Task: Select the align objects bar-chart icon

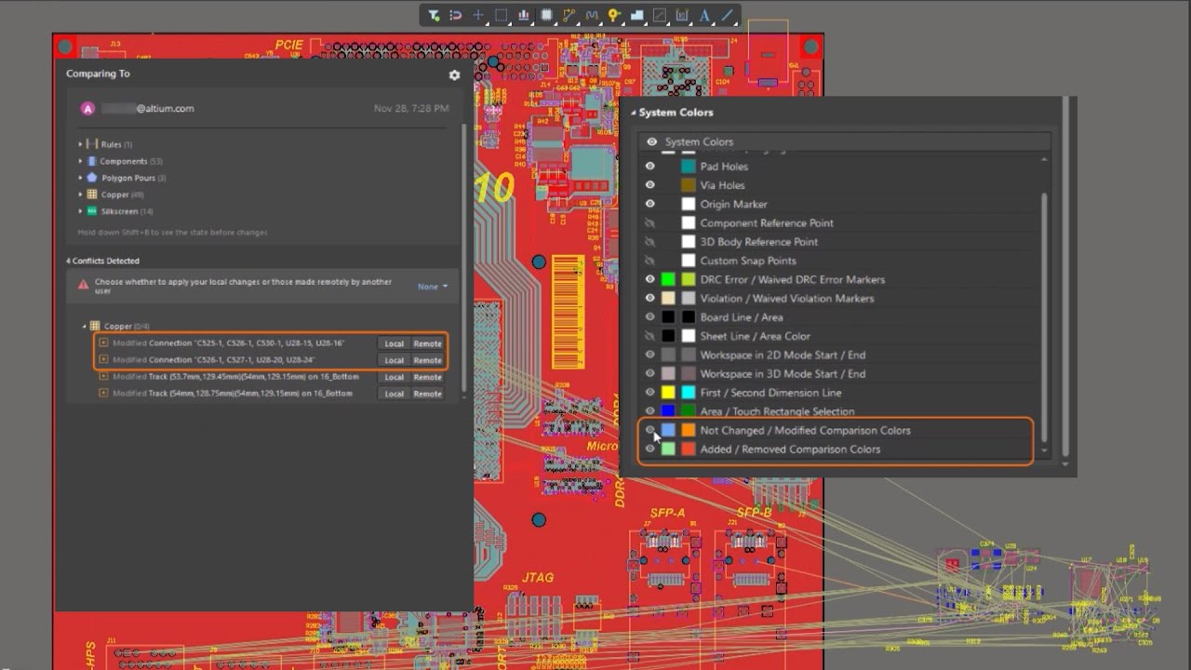Action: click(524, 15)
